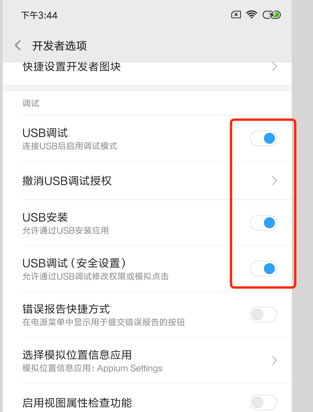Tap the SIM card missing icon
Viewport: 313px width, 412px height.
pos(236,15)
